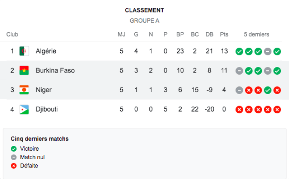Click the MJ column header
This screenshot has width=289, height=179.
[122, 34]
